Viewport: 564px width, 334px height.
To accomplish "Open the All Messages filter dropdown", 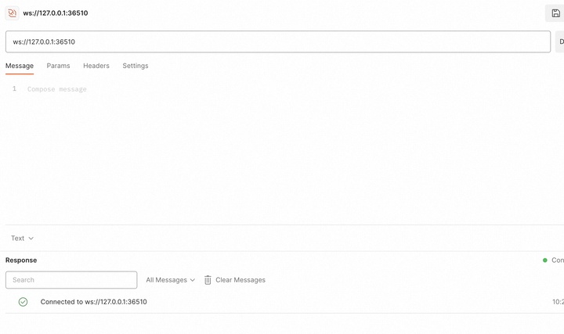I will 170,280.
